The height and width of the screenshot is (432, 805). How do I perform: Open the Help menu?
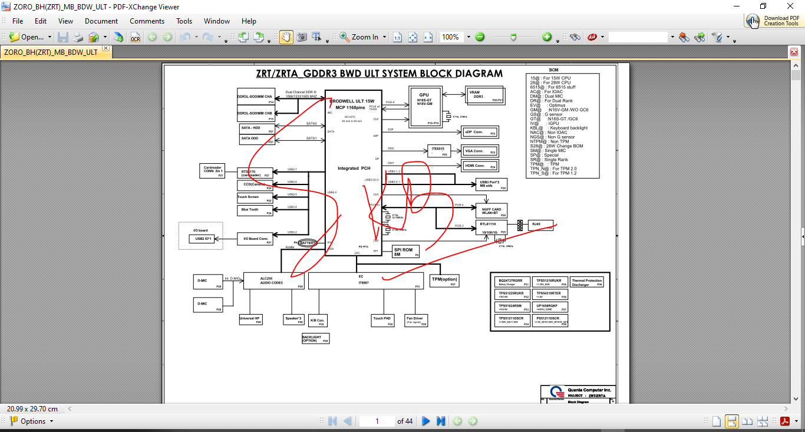click(x=249, y=21)
